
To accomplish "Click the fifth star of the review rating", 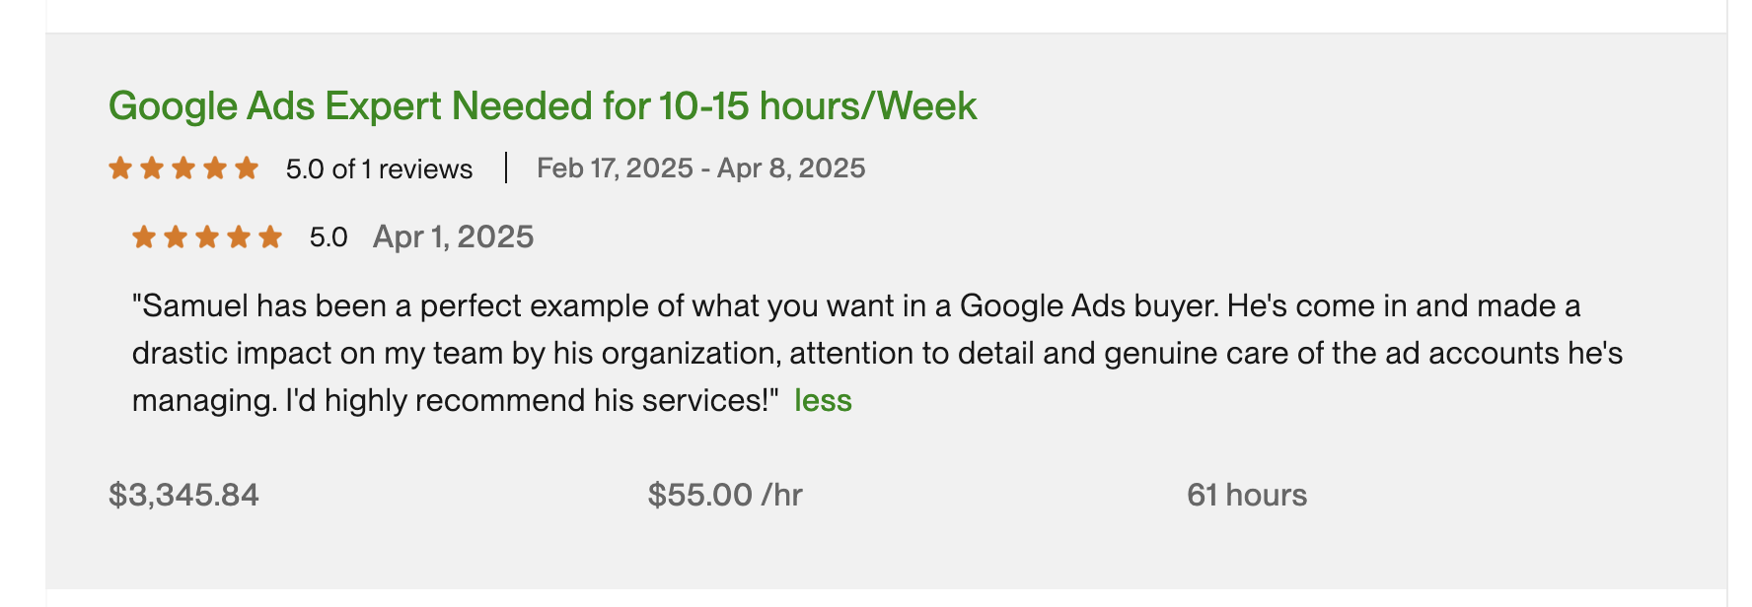I will 269,236.
